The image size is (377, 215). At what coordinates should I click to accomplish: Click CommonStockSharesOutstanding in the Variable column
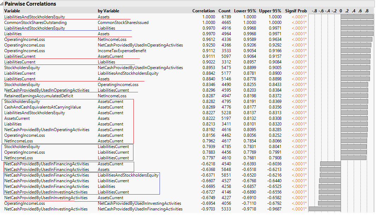(35, 23)
